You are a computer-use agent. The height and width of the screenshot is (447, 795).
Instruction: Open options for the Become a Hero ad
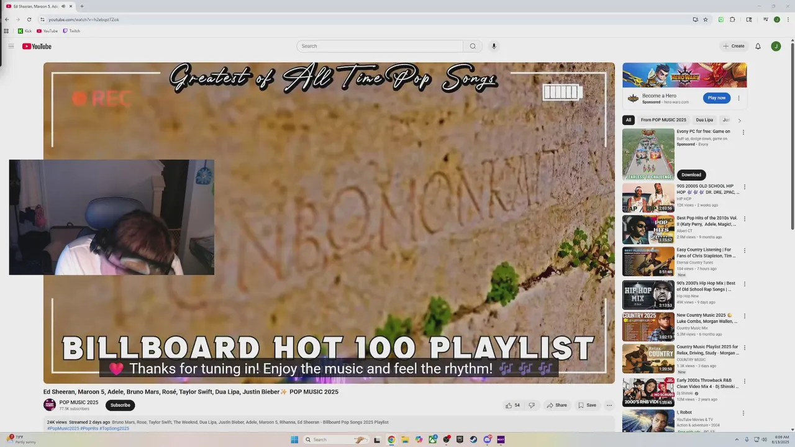pos(738,98)
